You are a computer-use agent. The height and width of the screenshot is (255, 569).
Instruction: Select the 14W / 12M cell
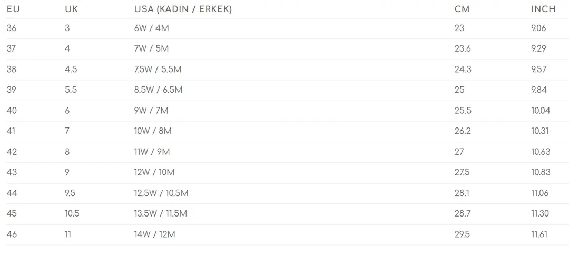[154, 234]
